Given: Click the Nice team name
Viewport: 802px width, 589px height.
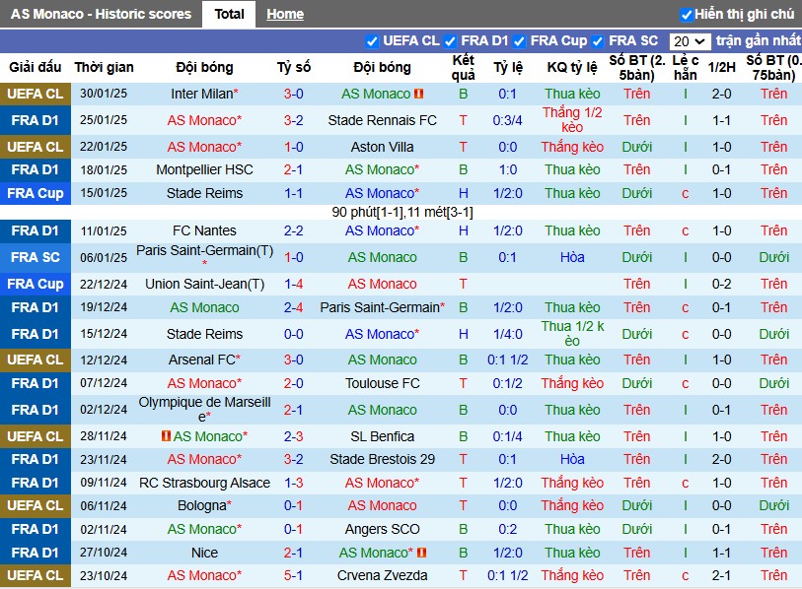Looking at the screenshot, I should [x=204, y=553].
